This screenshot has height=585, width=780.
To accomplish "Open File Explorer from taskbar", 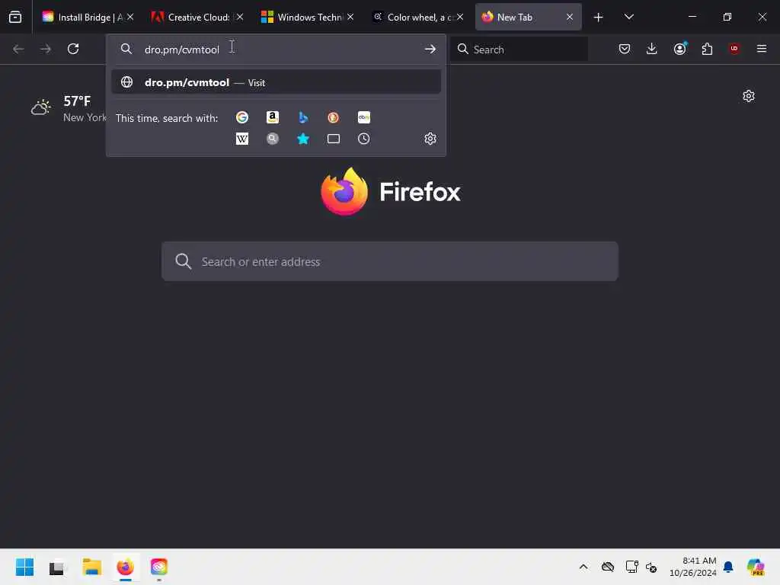I will (91, 567).
